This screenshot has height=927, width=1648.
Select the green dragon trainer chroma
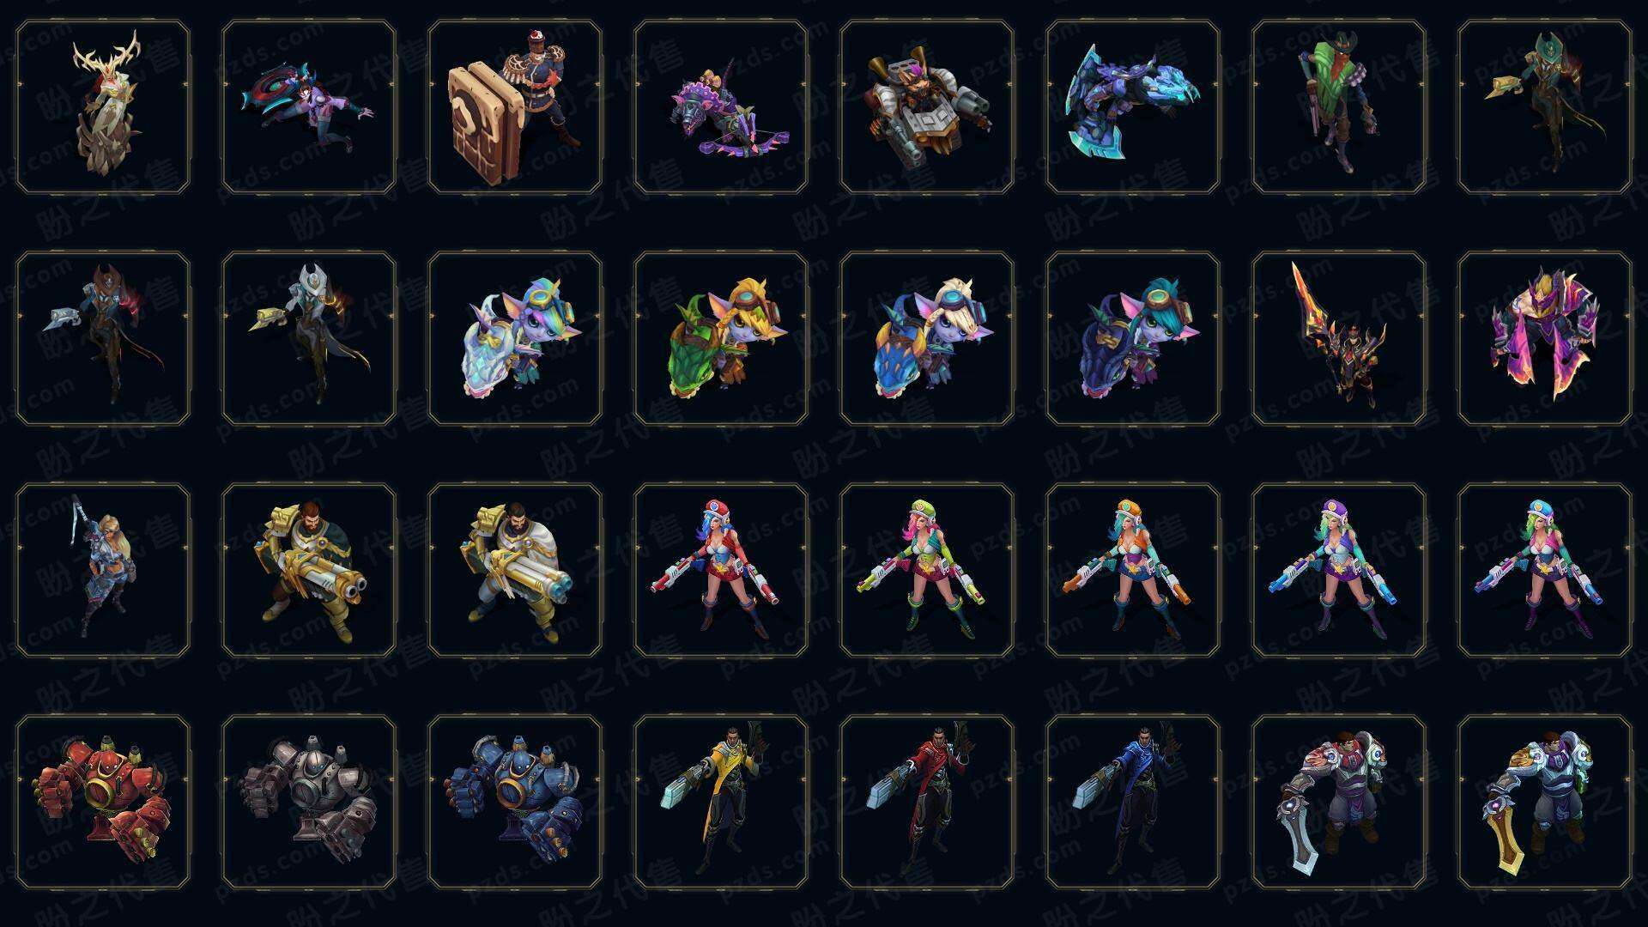(721, 338)
